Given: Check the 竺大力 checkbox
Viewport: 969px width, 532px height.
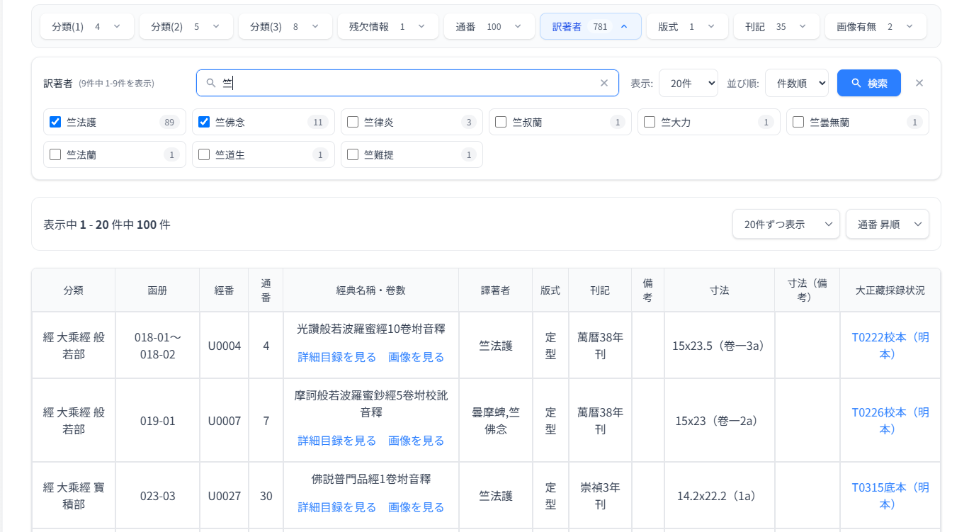Looking at the screenshot, I should click(x=650, y=122).
